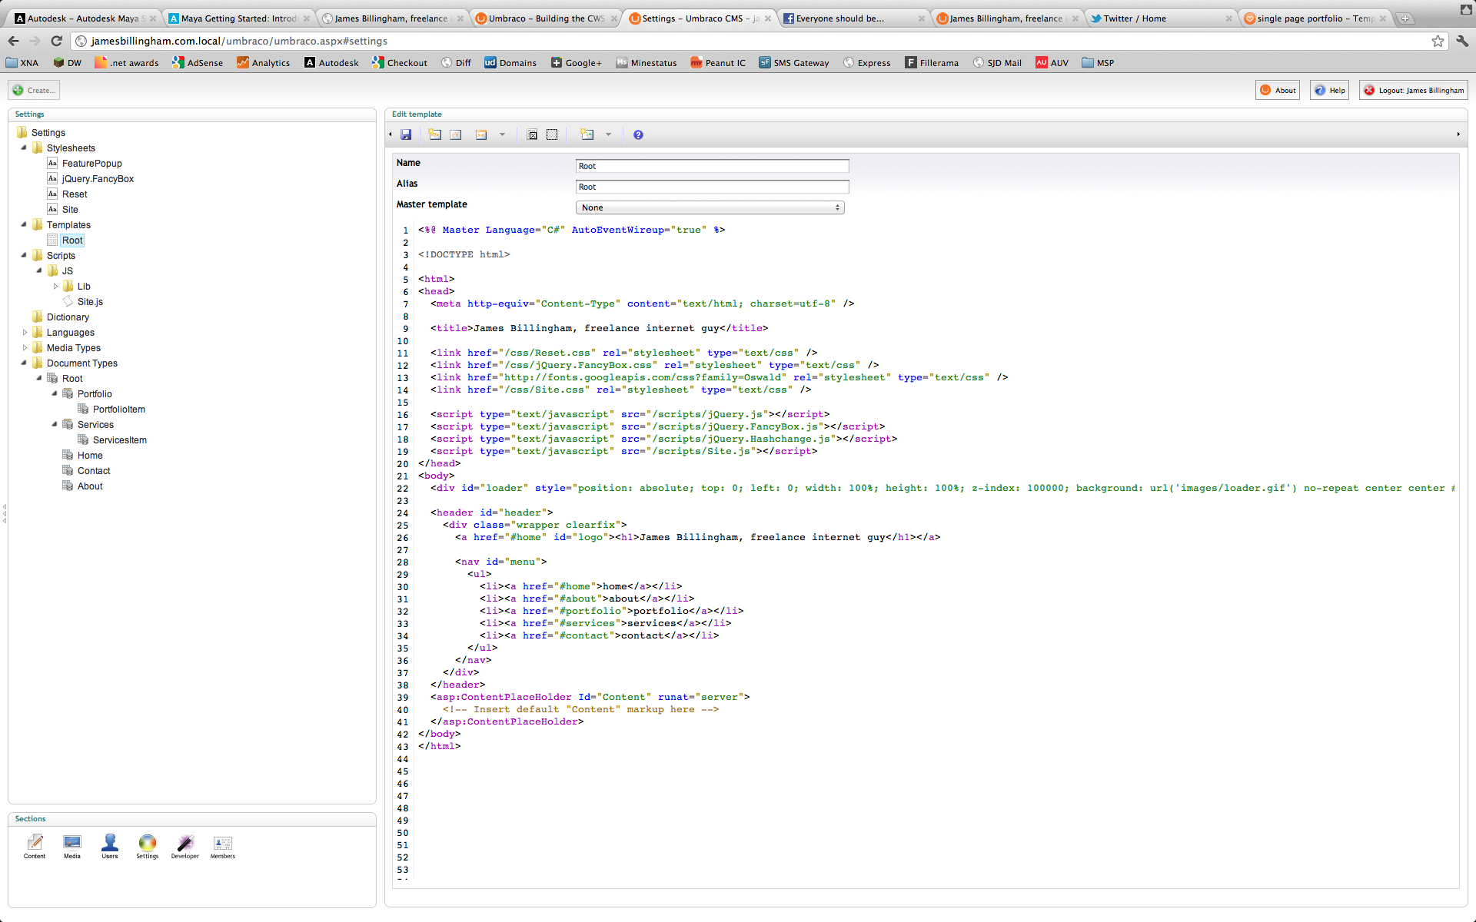Screen dimensions: 1476x922
Task: Save the template with the floppy disk icon
Action: click(406, 134)
